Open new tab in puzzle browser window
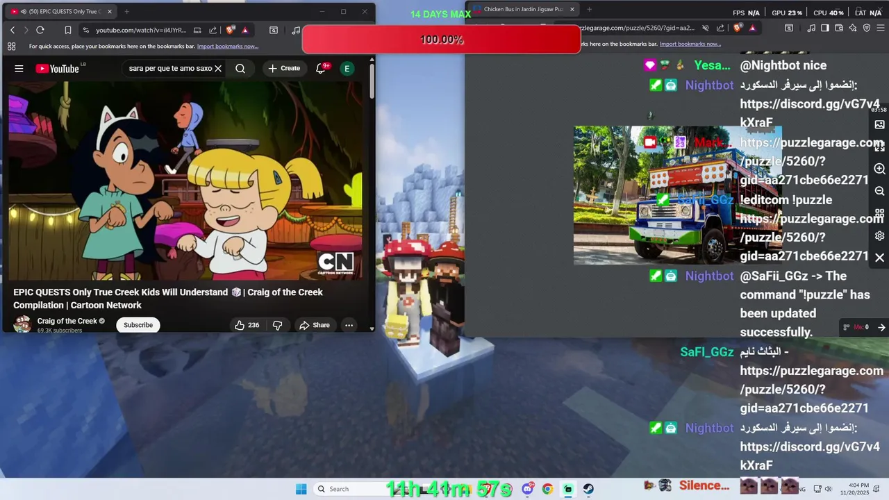The image size is (889, 500). (589, 10)
